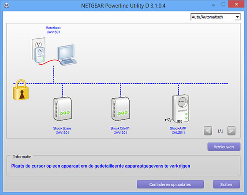Open the Auto/Automatisch language dropdown
Viewport: 247px width, 195px height.
point(215,17)
